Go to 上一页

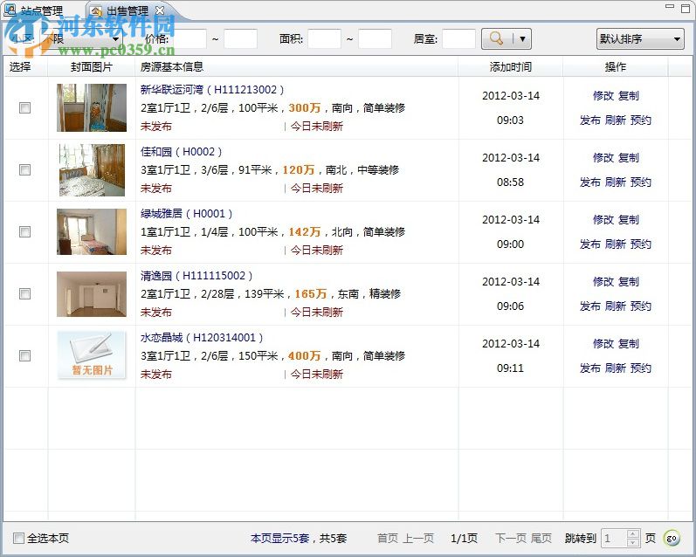(418, 539)
